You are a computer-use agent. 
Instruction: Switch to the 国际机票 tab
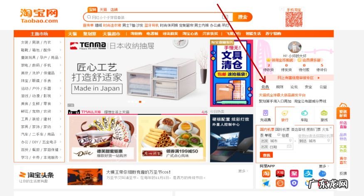(x=282, y=130)
